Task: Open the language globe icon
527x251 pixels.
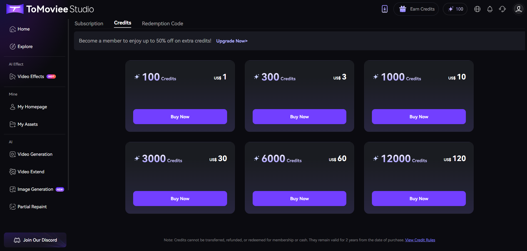Action: click(477, 9)
